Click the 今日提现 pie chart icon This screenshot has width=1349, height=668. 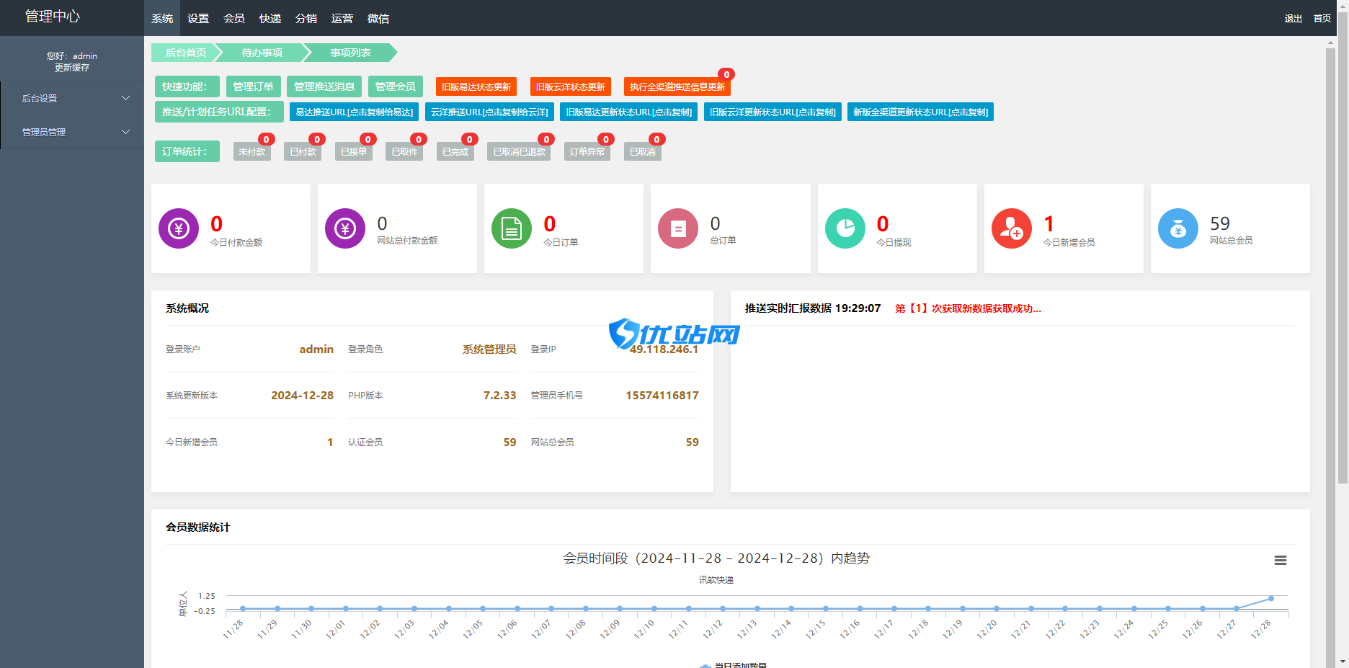click(845, 228)
